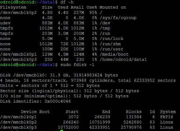Image resolution: width=180 pixels, height=131 pixels.
Task: Click the 'System' column header
Action: point(168,112)
